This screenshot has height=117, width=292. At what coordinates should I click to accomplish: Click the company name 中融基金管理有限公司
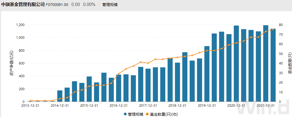pyautogui.click(x=23, y=5)
